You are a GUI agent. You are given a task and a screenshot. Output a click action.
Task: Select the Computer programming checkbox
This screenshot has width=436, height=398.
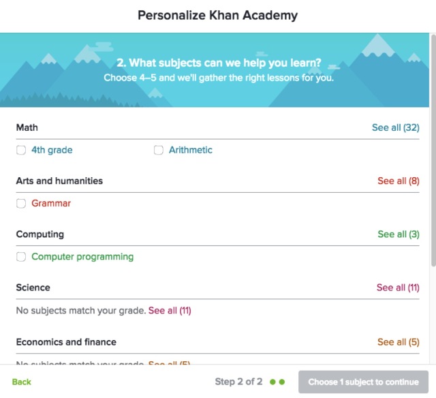point(21,258)
